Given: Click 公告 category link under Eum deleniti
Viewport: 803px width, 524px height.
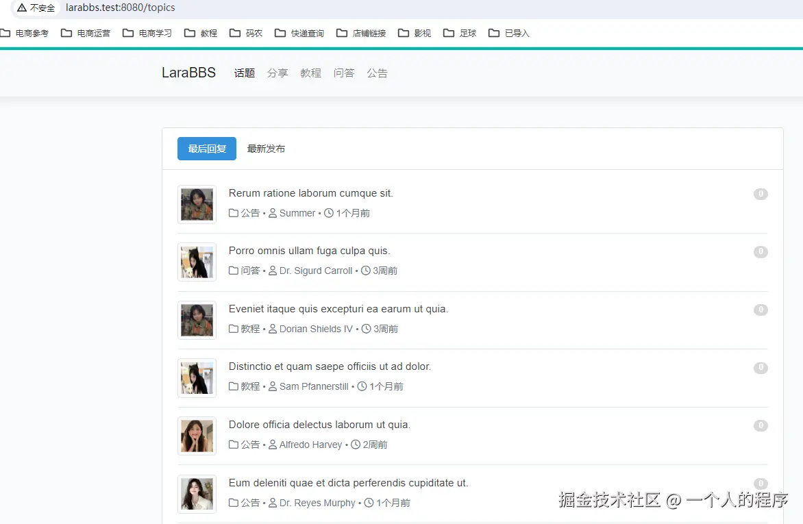Looking at the screenshot, I should click(x=245, y=503).
